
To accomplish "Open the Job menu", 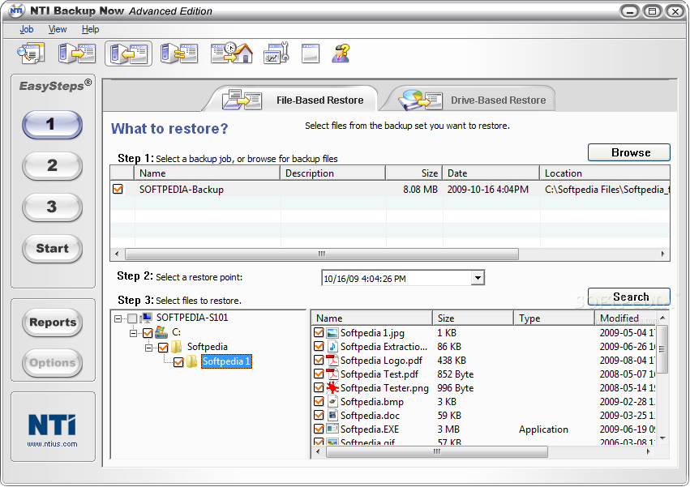I will point(27,29).
